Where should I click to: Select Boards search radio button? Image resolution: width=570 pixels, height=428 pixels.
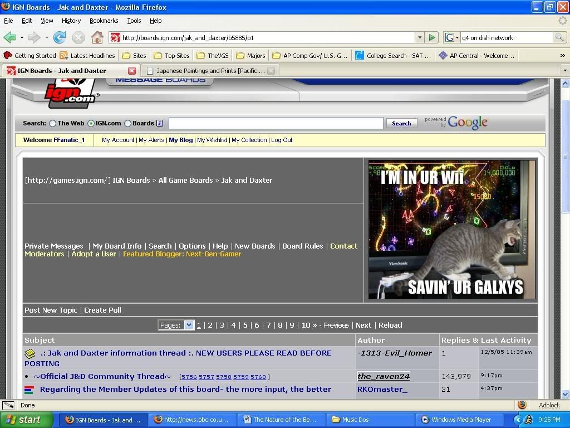click(x=127, y=123)
